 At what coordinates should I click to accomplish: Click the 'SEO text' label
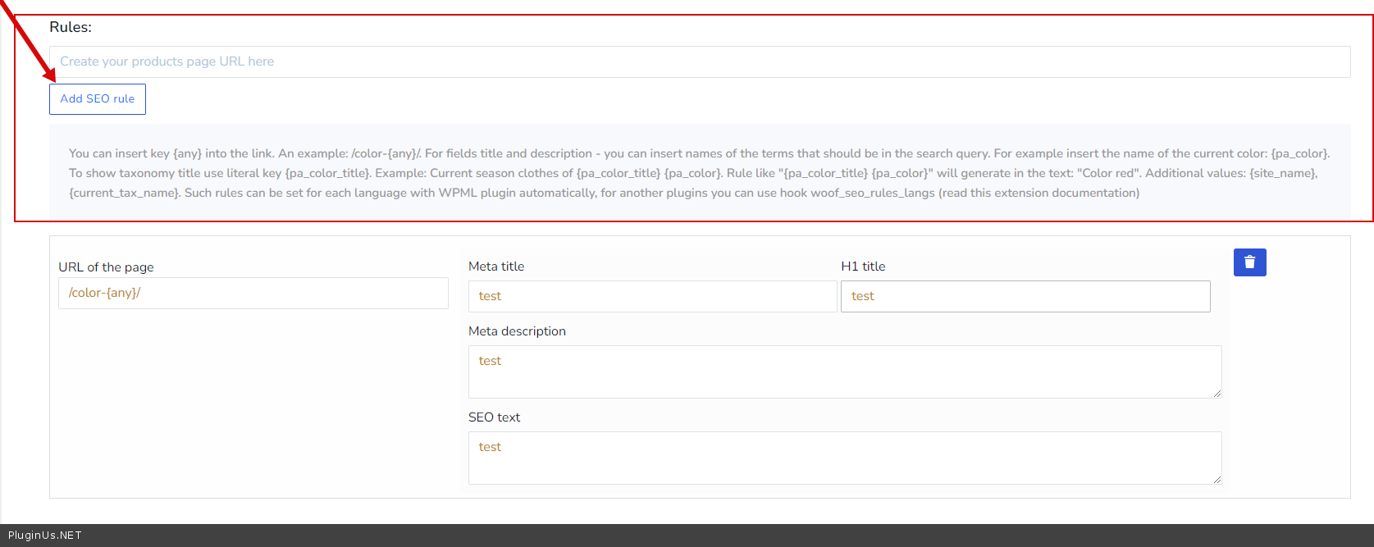point(494,417)
